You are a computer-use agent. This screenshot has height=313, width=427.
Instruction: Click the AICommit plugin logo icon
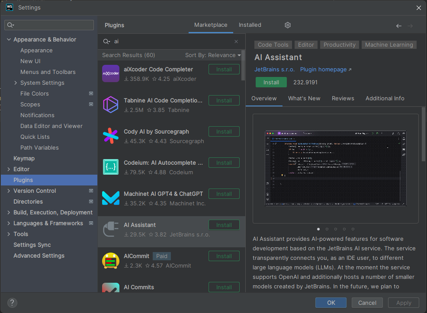tap(111, 260)
